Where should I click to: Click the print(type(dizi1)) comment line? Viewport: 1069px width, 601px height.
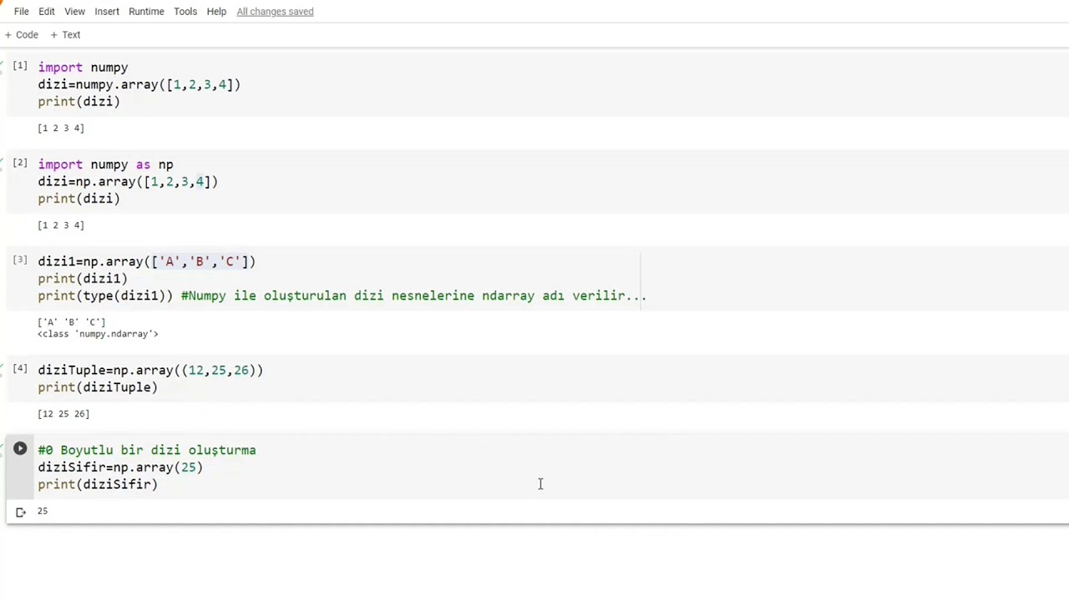[342, 295]
